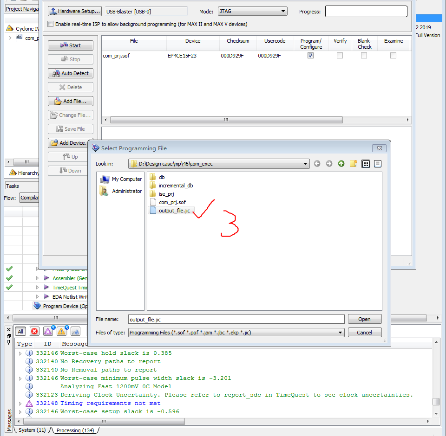Screen dimensions: 446x436
Task: Switch to detail view in the file dialog
Action: coord(378,163)
